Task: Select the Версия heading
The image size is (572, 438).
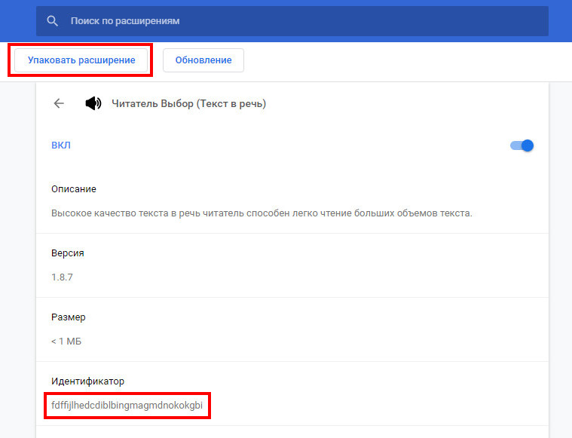Action: tap(68, 253)
